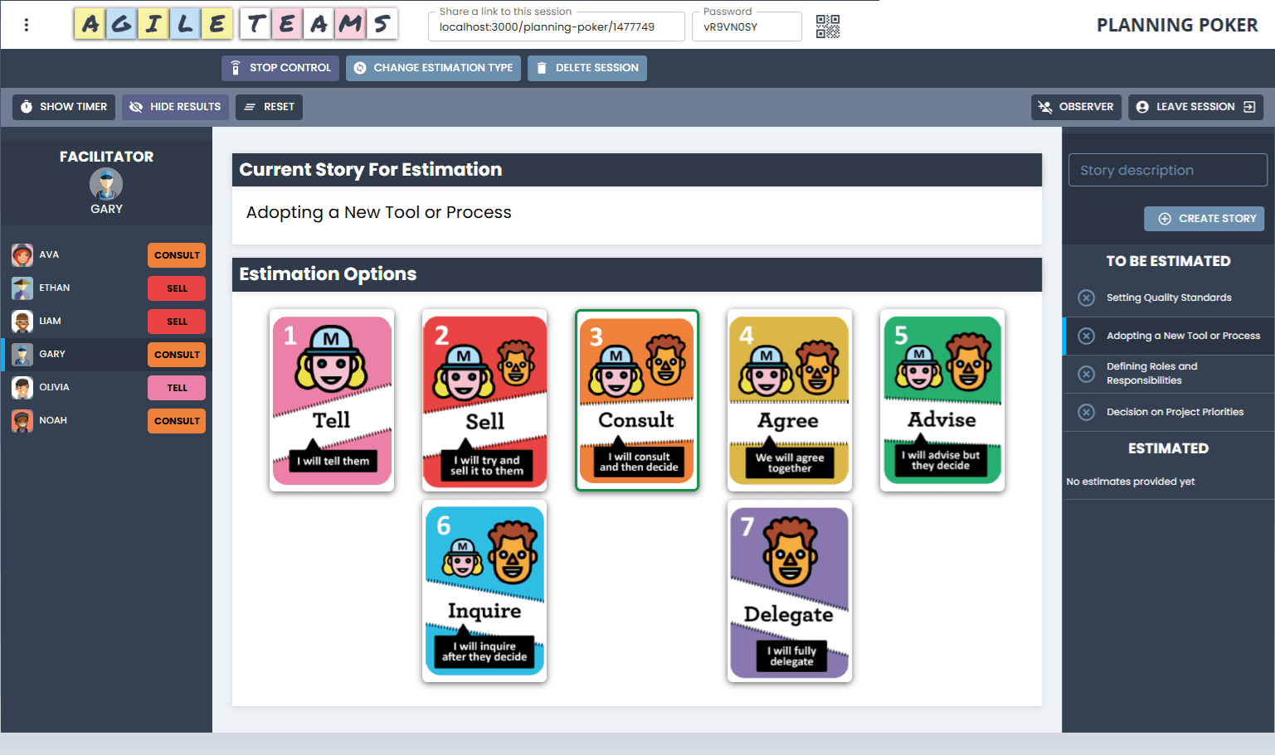This screenshot has width=1275, height=755.
Task: Click the QR code icon
Action: pos(827,27)
